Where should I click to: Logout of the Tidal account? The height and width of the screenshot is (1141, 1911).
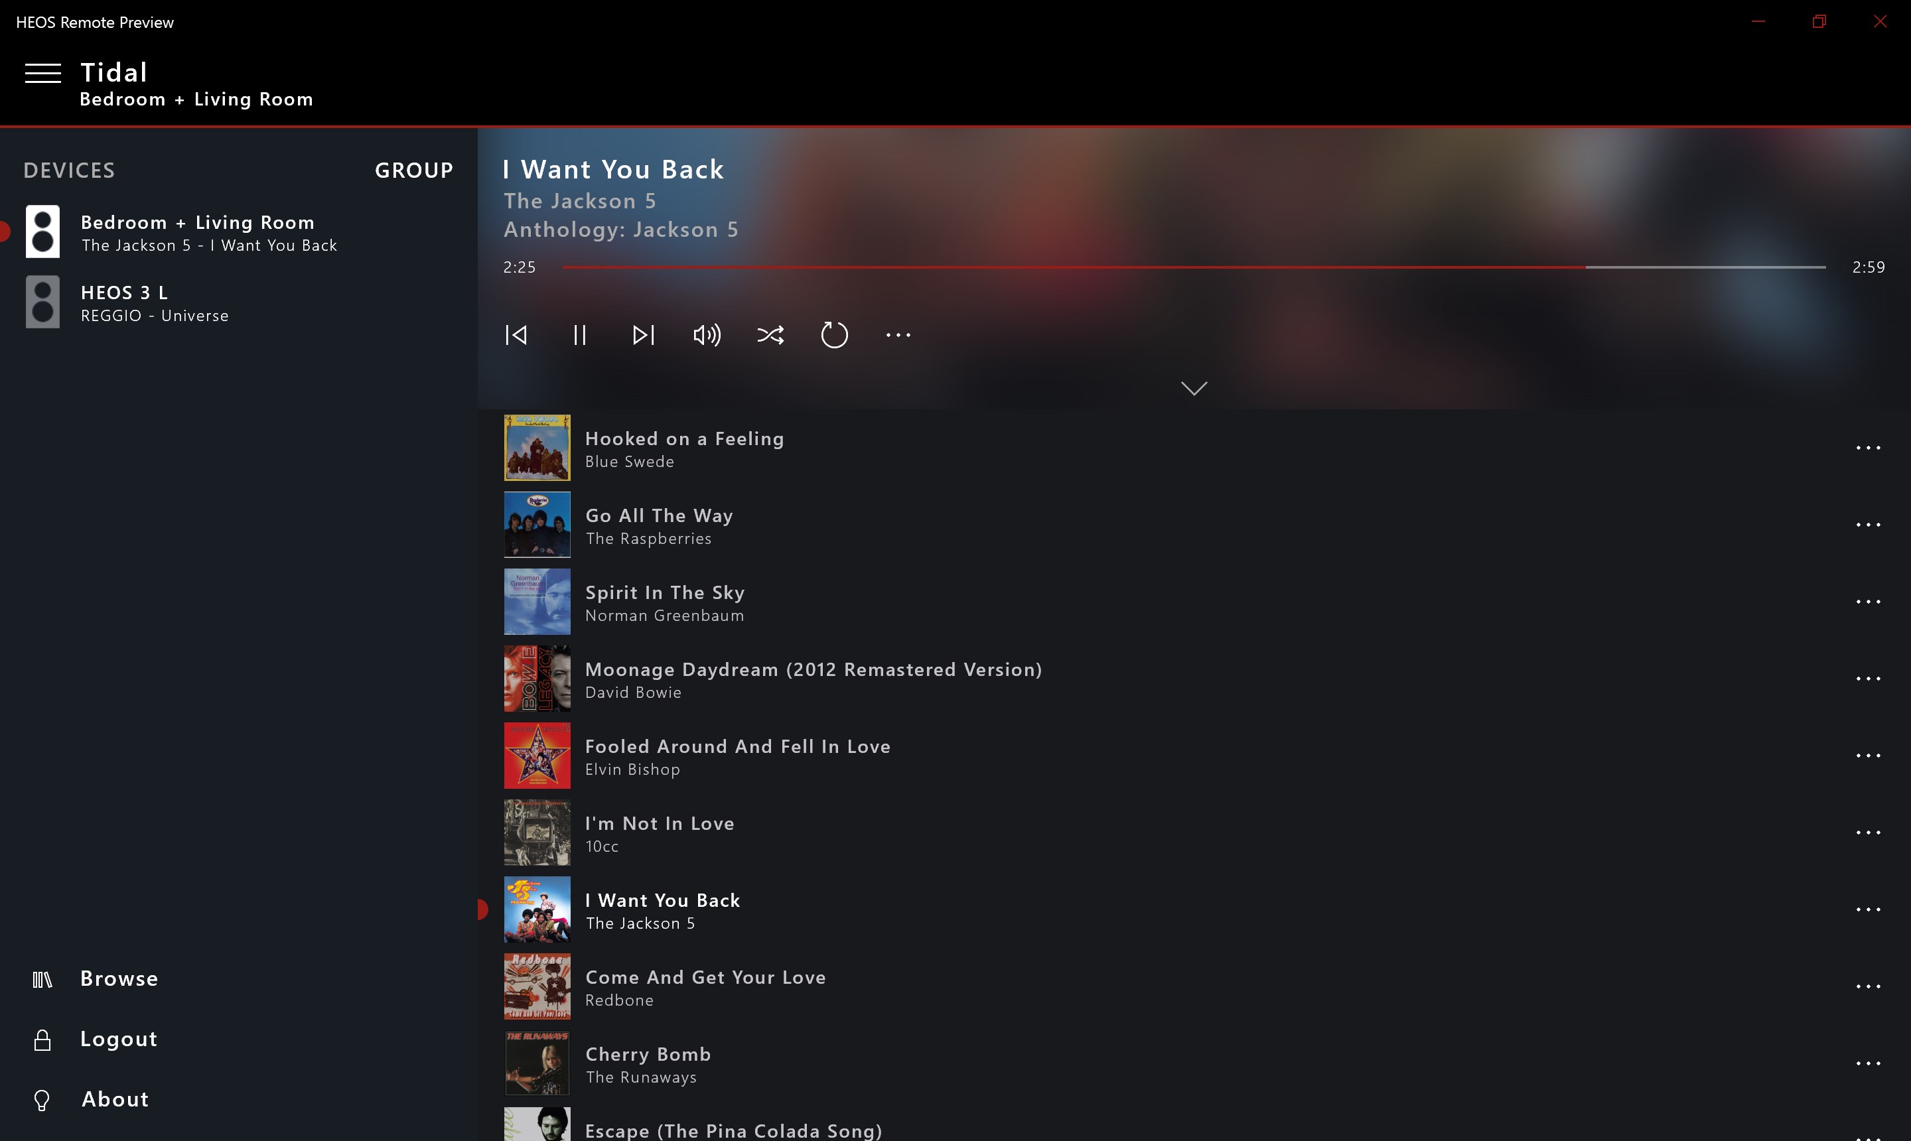[x=118, y=1038]
